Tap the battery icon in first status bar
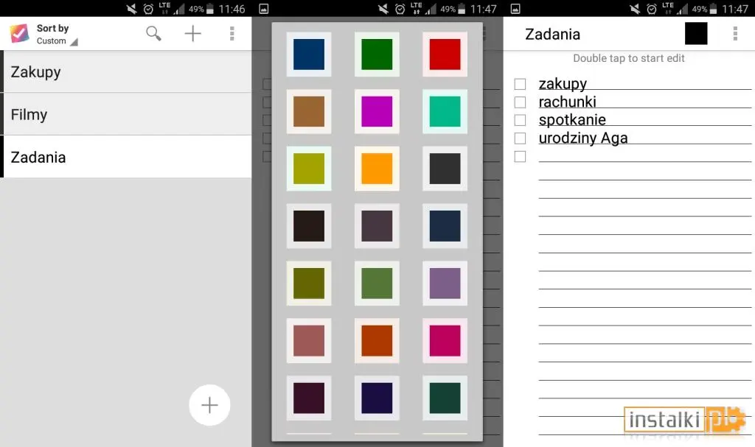The width and height of the screenshot is (755, 447). 209,9
